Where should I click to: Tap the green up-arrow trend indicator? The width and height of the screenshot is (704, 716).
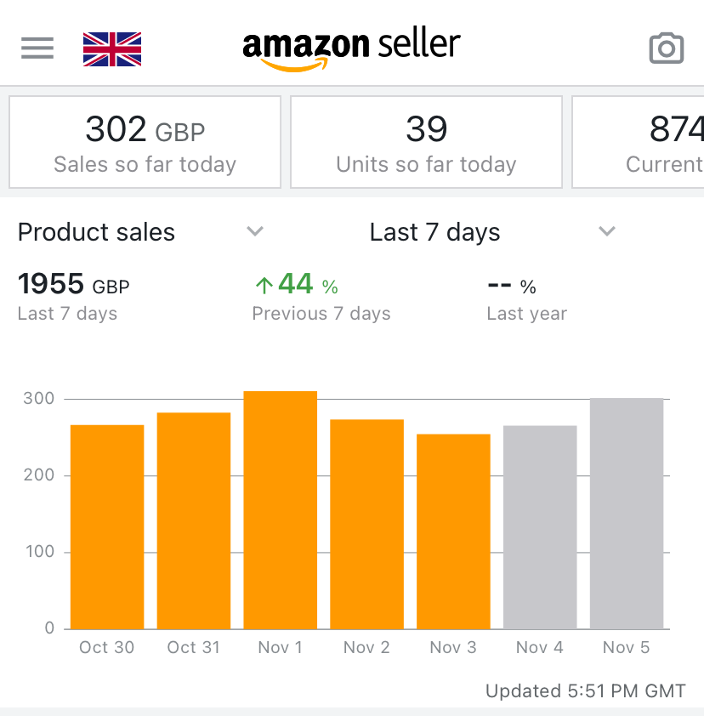pos(264,285)
